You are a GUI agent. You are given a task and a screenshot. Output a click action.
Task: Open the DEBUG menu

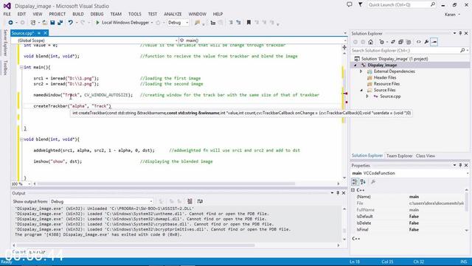click(x=97, y=14)
